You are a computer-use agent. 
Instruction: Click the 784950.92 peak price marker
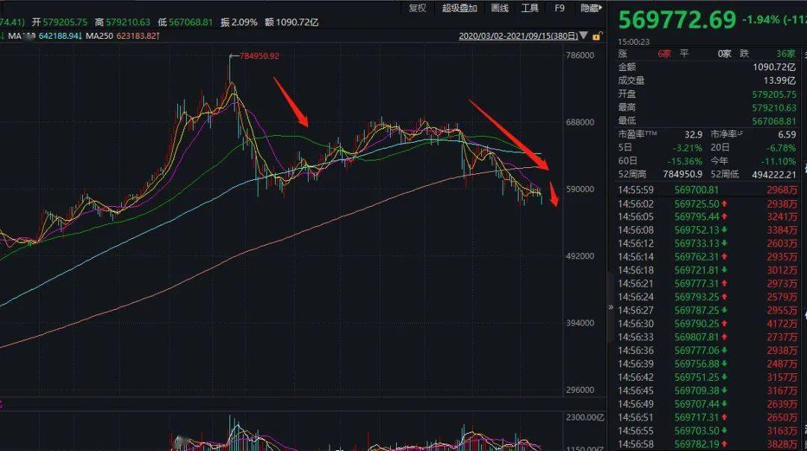tap(259, 55)
